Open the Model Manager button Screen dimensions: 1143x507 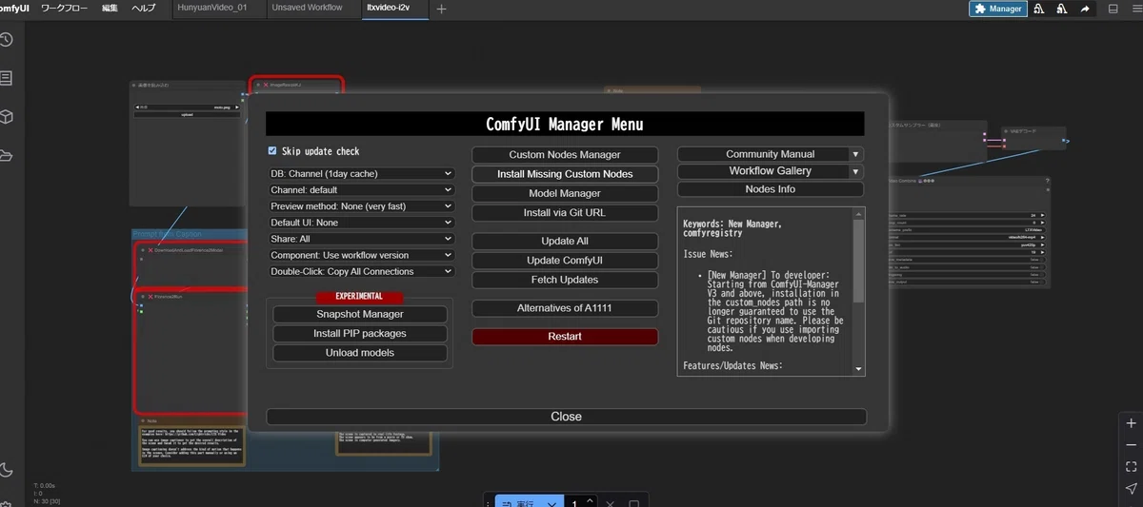[565, 193]
